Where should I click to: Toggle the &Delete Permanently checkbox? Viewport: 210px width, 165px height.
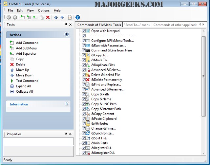[84, 80]
